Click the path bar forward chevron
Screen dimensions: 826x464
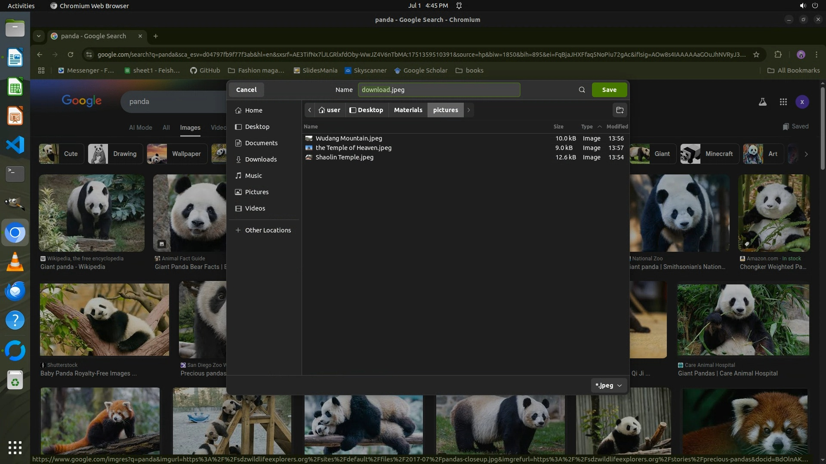[468, 110]
